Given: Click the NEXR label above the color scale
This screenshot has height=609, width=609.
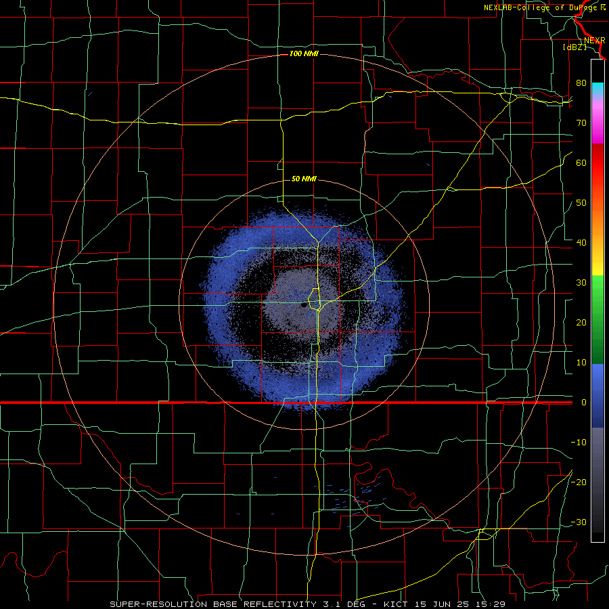Looking at the screenshot, I should click(594, 41).
